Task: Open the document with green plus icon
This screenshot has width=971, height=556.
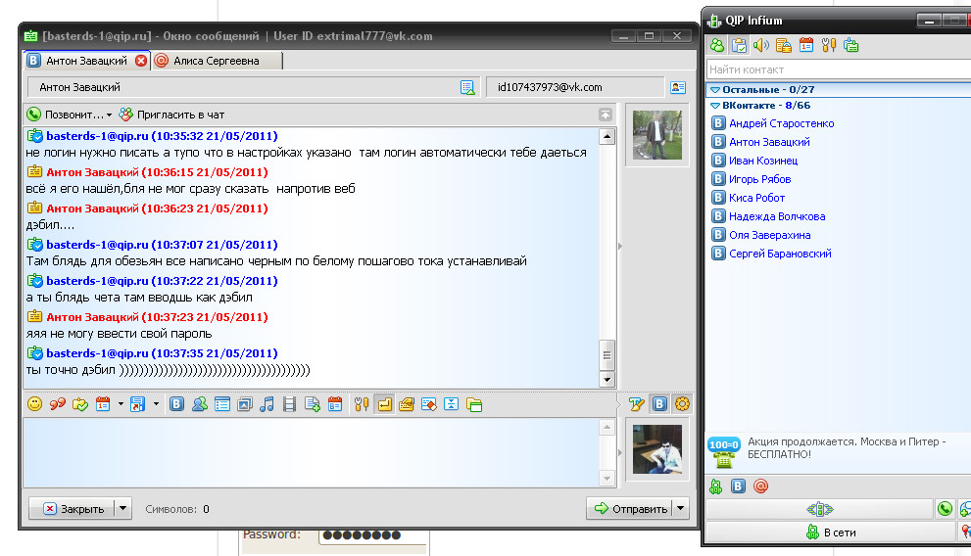Action: point(313,404)
